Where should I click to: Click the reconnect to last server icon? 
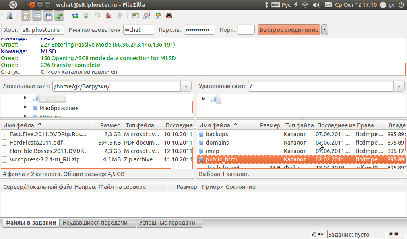[120, 16]
